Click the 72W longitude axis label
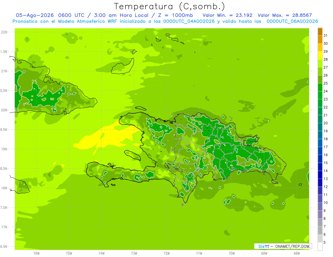 [x=167, y=253]
